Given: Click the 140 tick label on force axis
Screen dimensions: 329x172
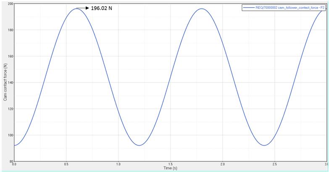Looking at the screenshot, I should click(x=10, y=82).
